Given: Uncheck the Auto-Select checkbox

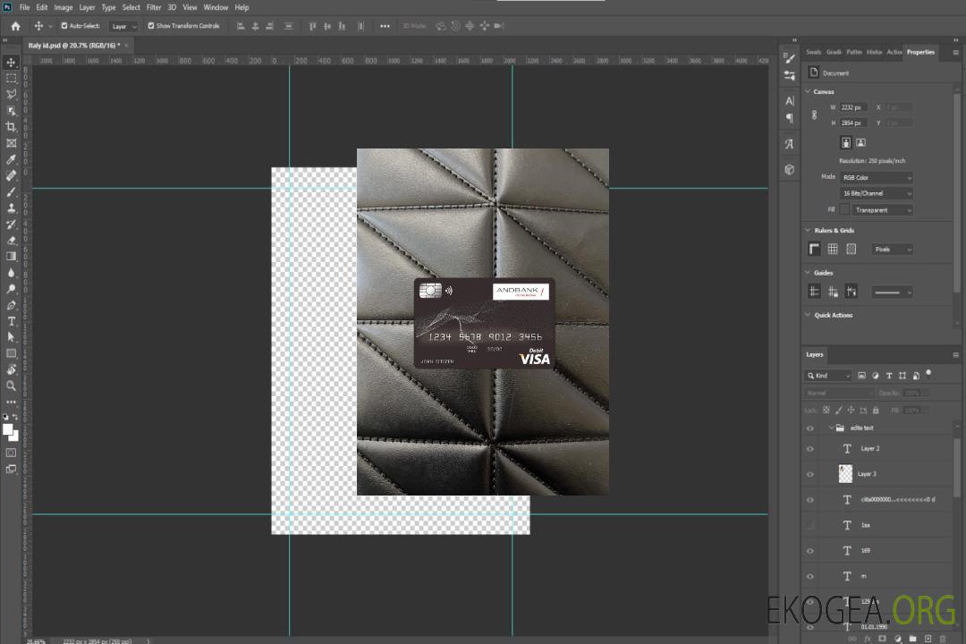Looking at the screenshot, I should click(64, 26).
